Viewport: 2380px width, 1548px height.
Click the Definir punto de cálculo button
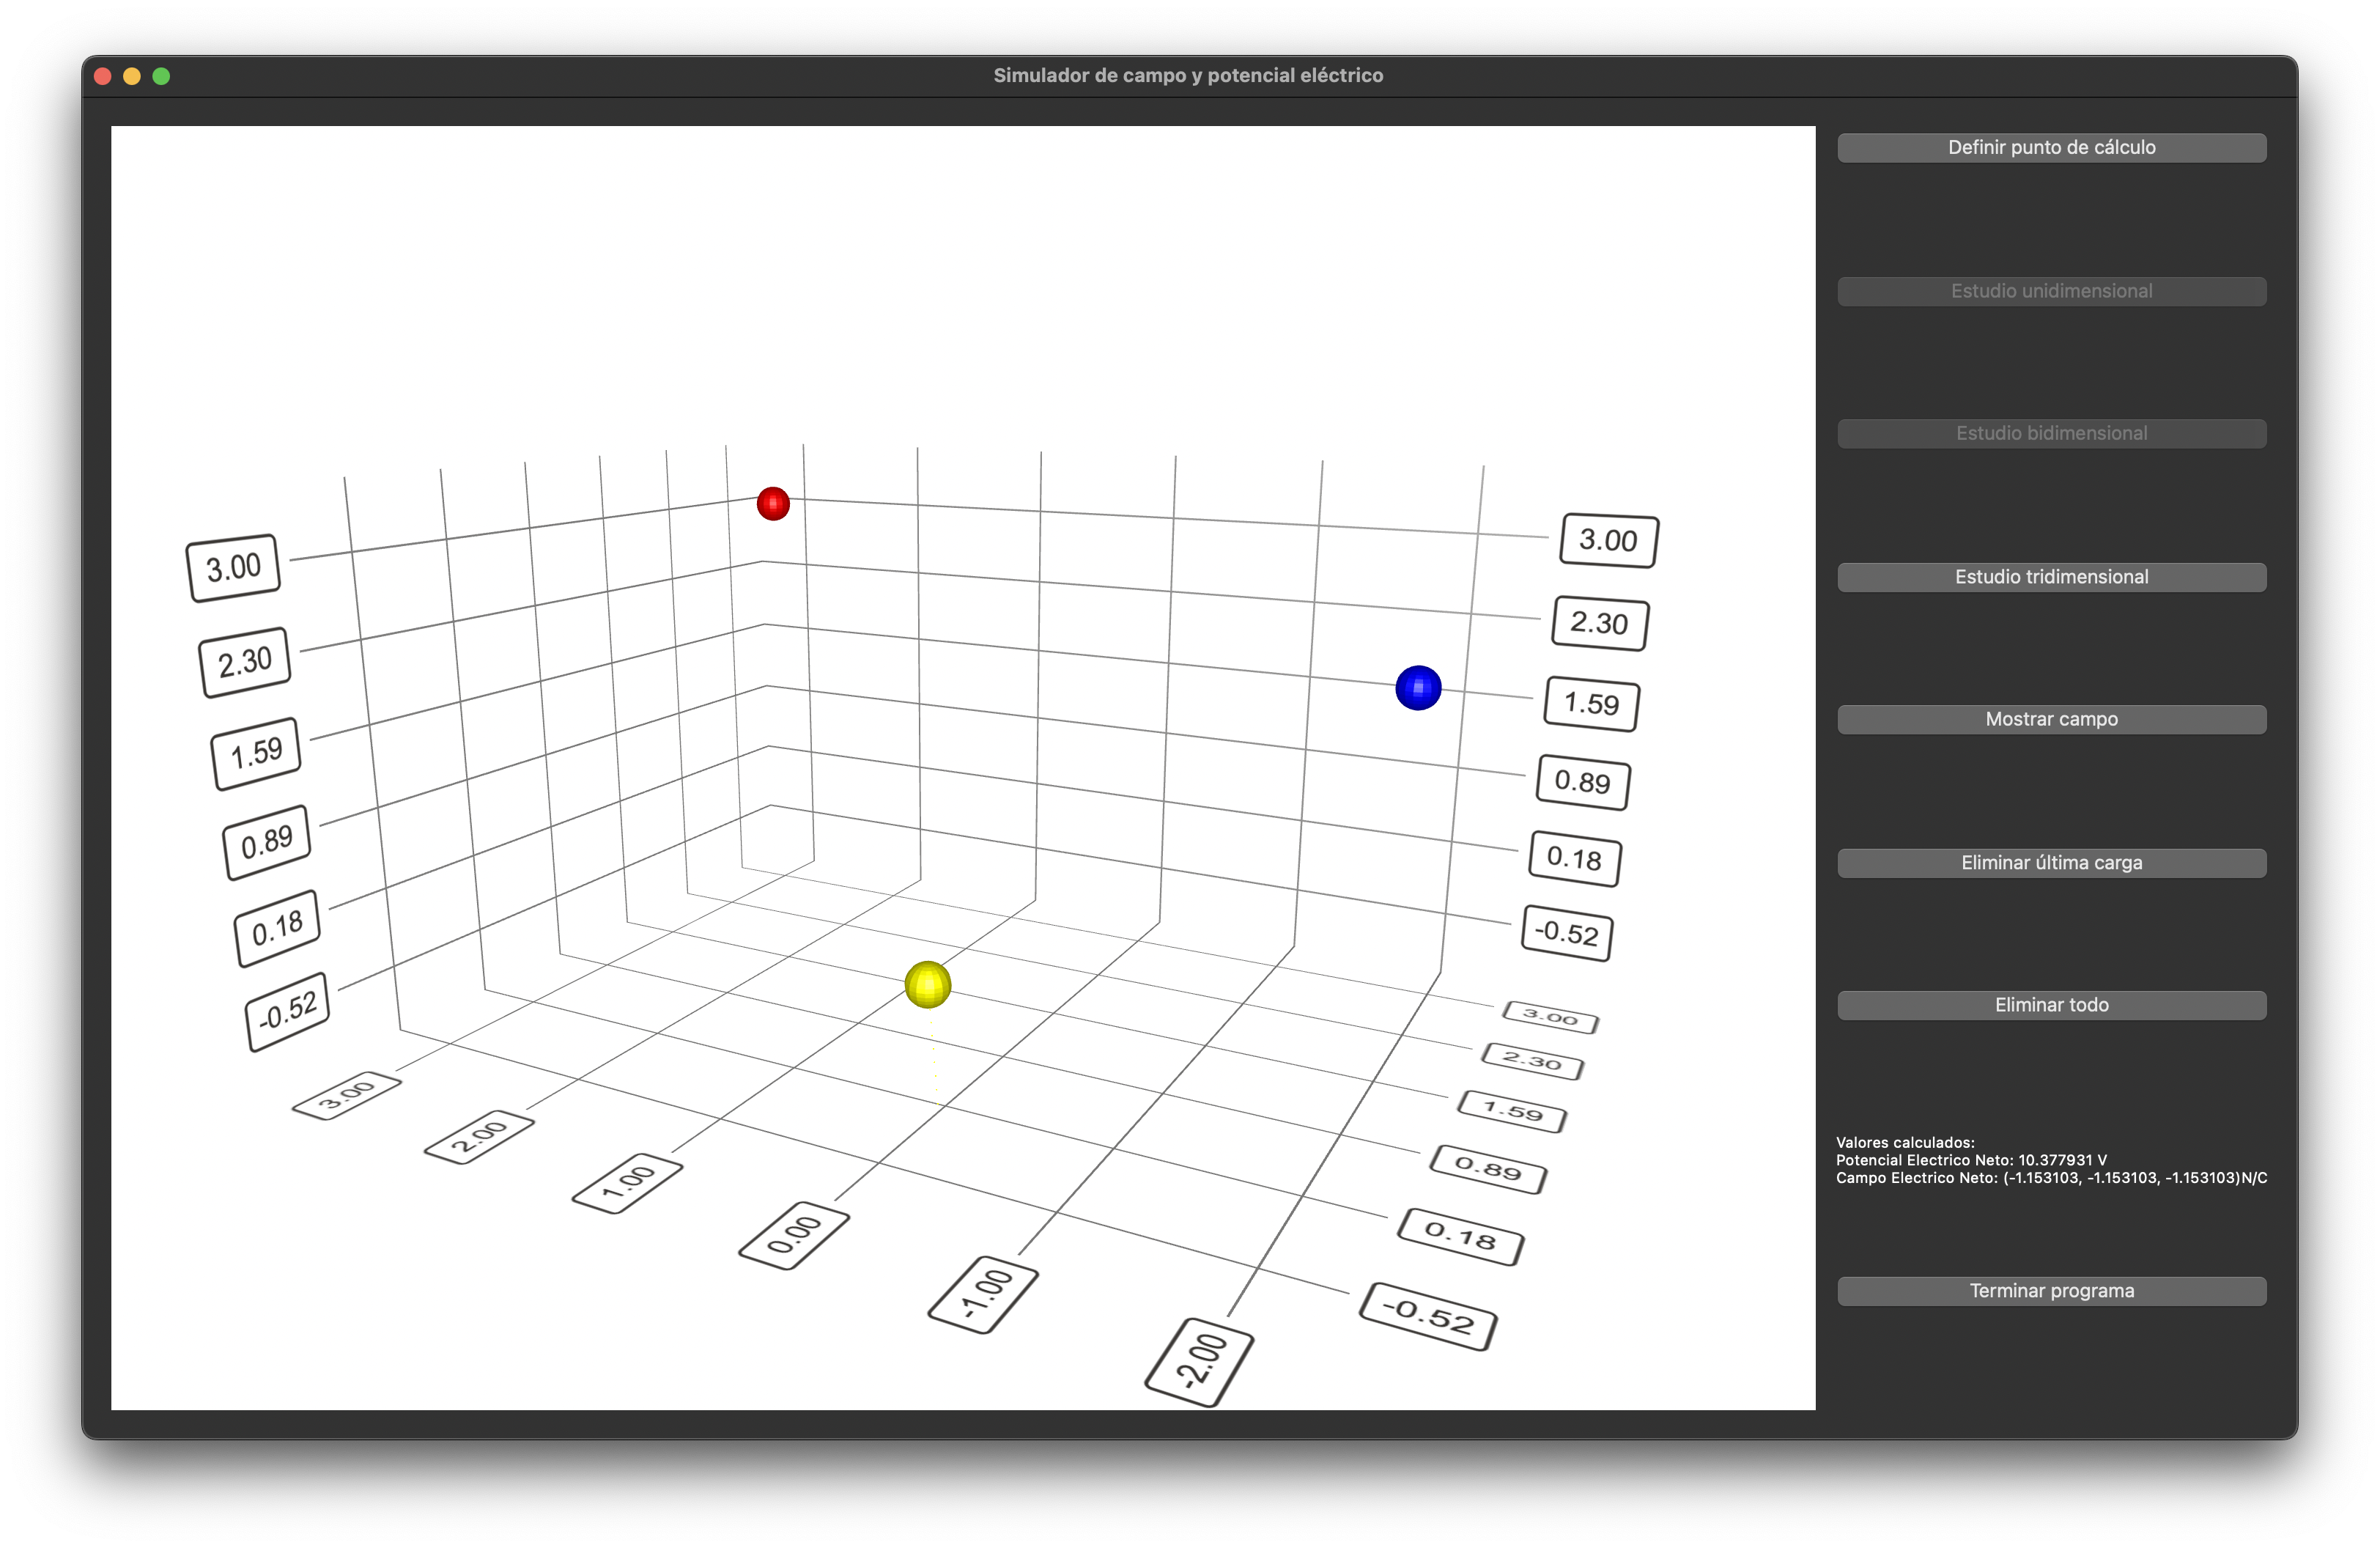tap(2051, 148)
